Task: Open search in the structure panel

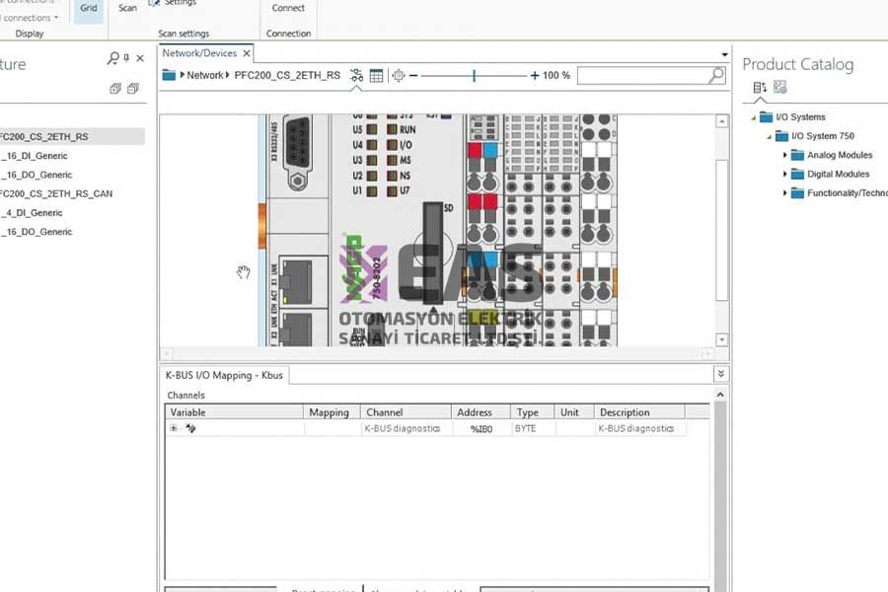Action: click(x=112, y=58)
